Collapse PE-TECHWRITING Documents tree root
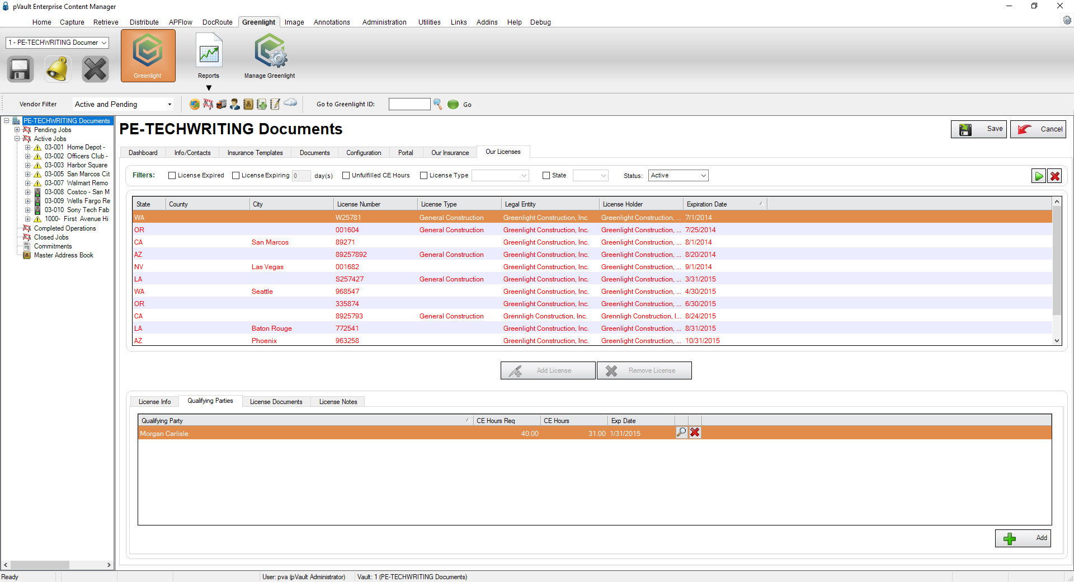The height and width of the screenshot is (582, 1074). [x=6, y=121]
